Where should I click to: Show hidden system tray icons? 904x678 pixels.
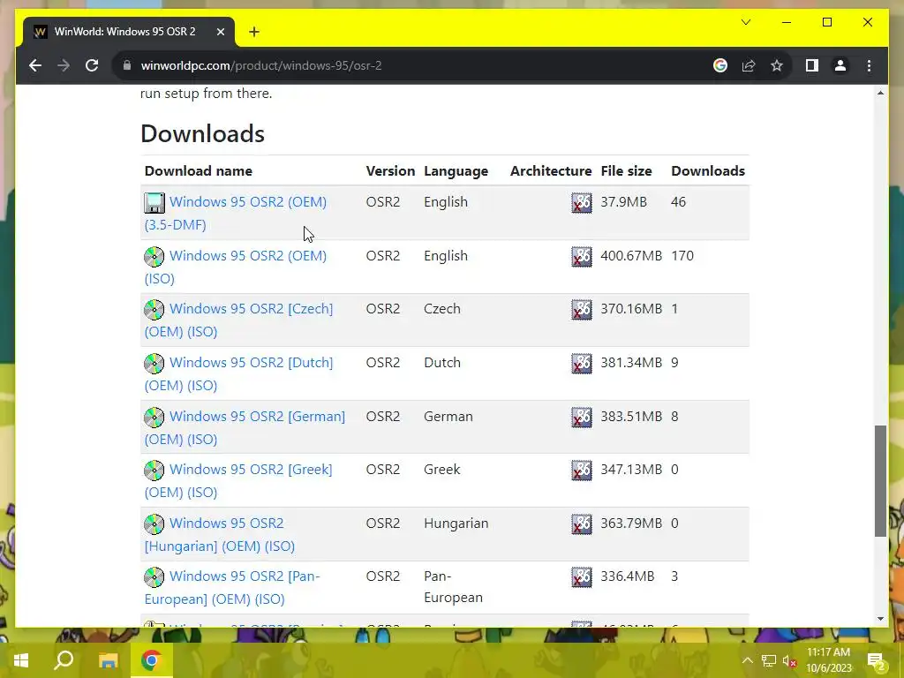(747, 660)
